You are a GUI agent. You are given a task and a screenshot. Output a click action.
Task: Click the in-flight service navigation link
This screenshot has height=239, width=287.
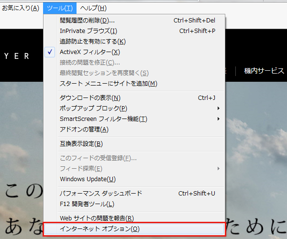(264, 71)
